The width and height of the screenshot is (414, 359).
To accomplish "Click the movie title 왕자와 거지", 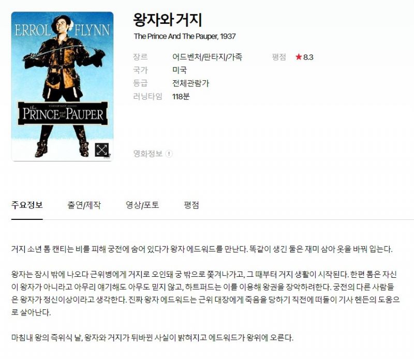I will tap(168, 20).
